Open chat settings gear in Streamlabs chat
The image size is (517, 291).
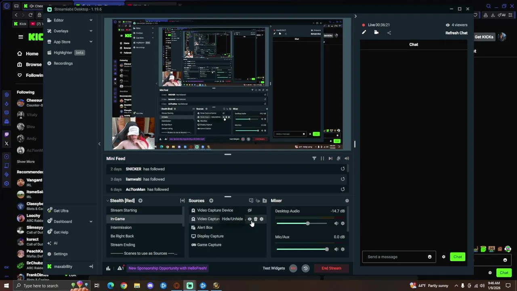(443, 257)
